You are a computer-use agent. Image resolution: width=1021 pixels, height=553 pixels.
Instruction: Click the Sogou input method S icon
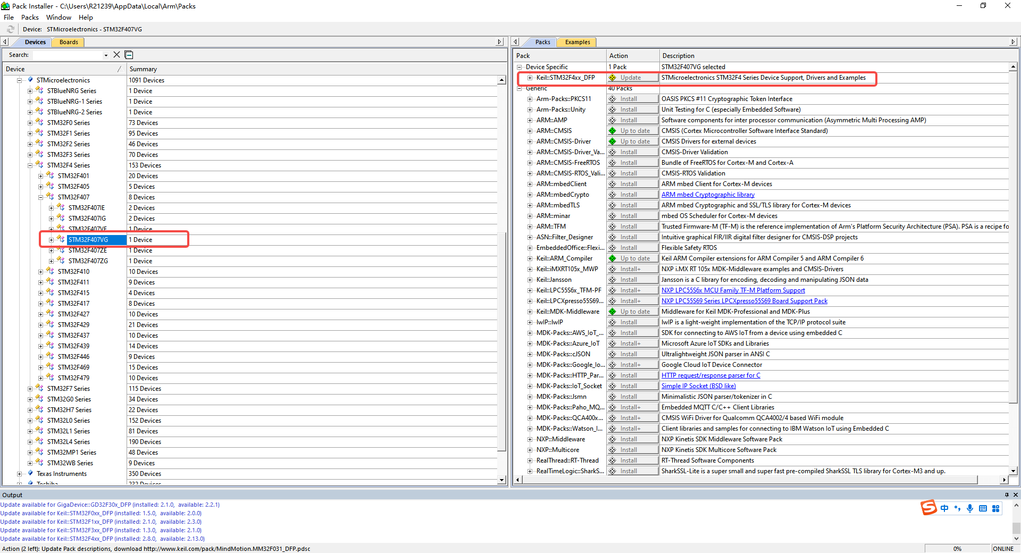pyautogui.click(x=928, y=508)
